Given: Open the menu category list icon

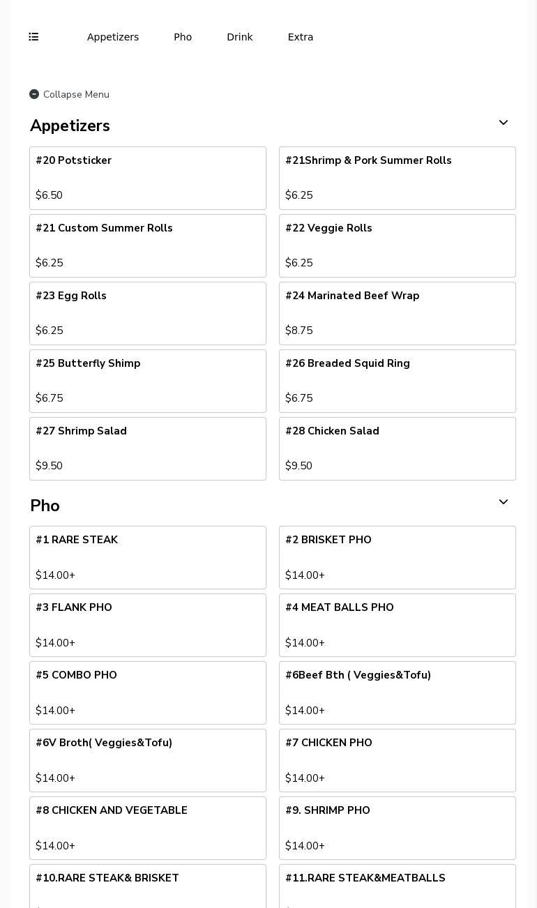Looking at the screenshot, I should [x=33, y=37].
